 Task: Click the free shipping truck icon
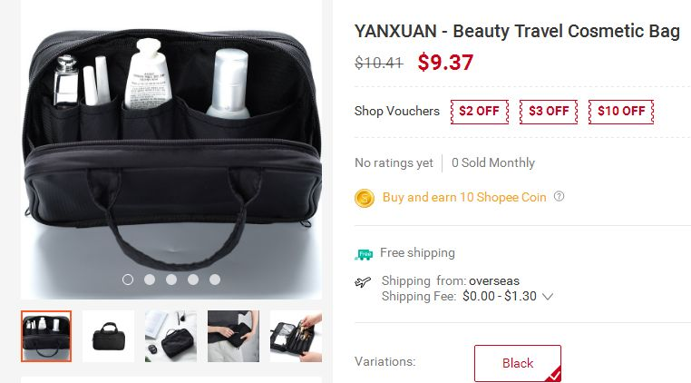[364, 254]
